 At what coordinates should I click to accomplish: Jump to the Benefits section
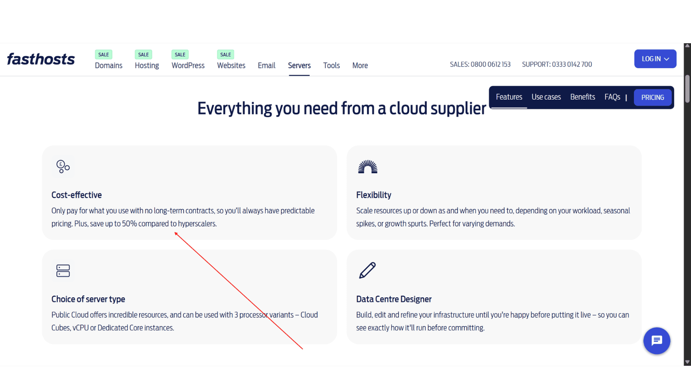tap(582, 97)
